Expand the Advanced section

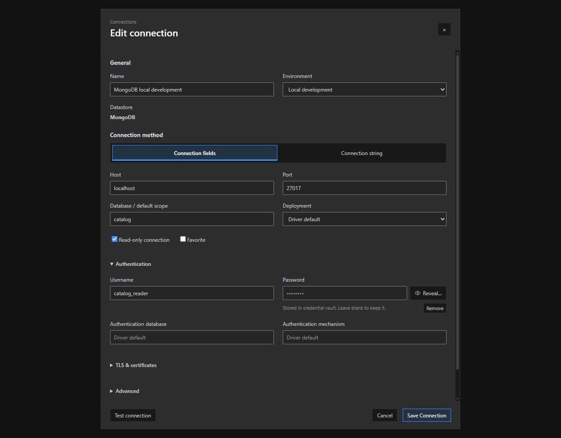point(124,391)
